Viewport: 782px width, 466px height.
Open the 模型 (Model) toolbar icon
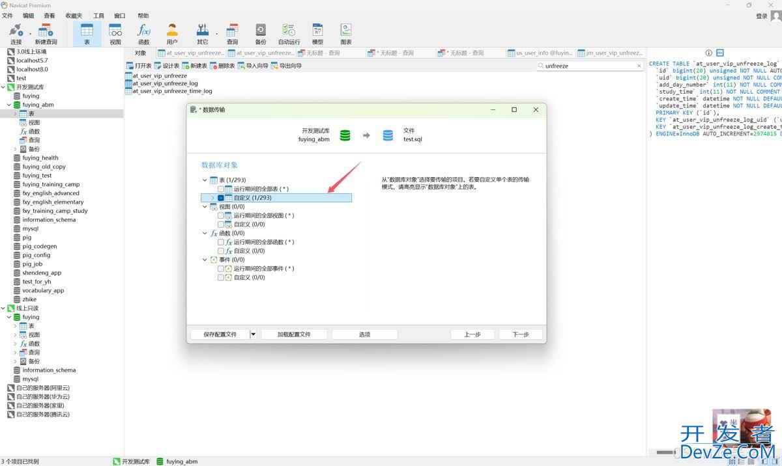tap(317, 33)
